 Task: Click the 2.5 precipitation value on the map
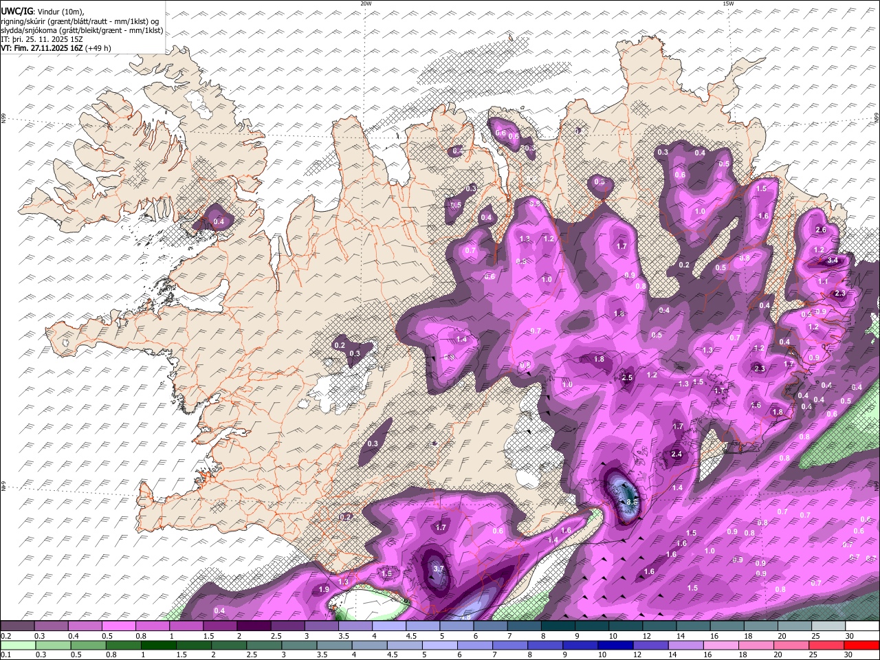(627, 378)
